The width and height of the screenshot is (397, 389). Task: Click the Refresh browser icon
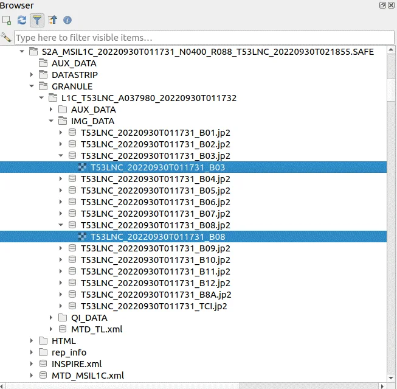(22, 20)
